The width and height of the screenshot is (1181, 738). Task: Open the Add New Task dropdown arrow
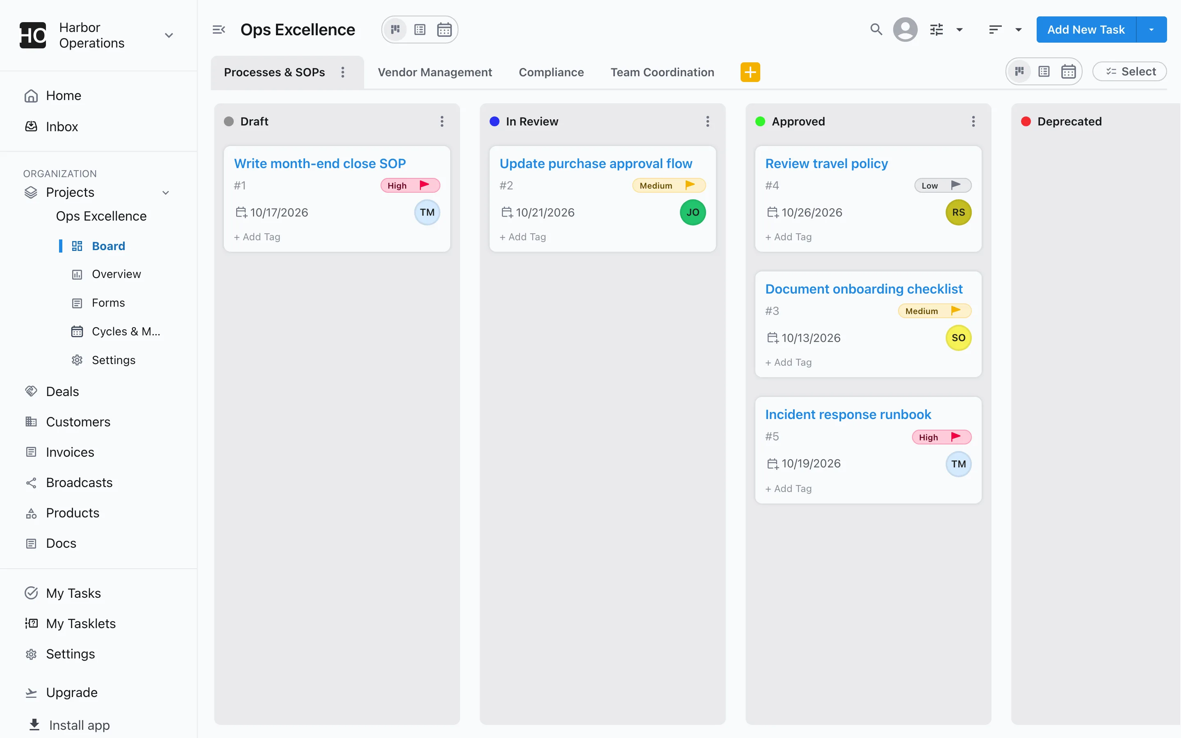click(1152, 30)
